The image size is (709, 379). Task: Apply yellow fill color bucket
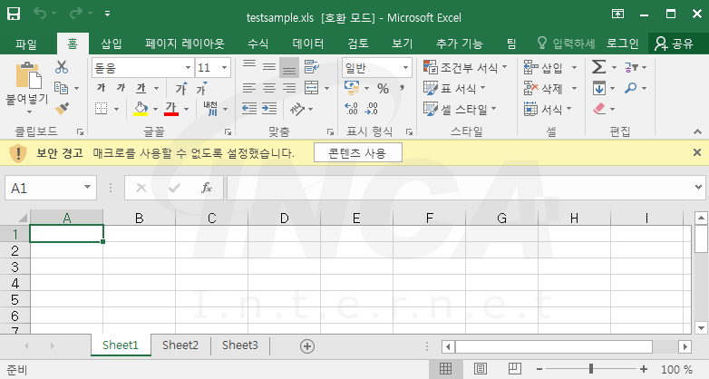(x=141, y=109)
